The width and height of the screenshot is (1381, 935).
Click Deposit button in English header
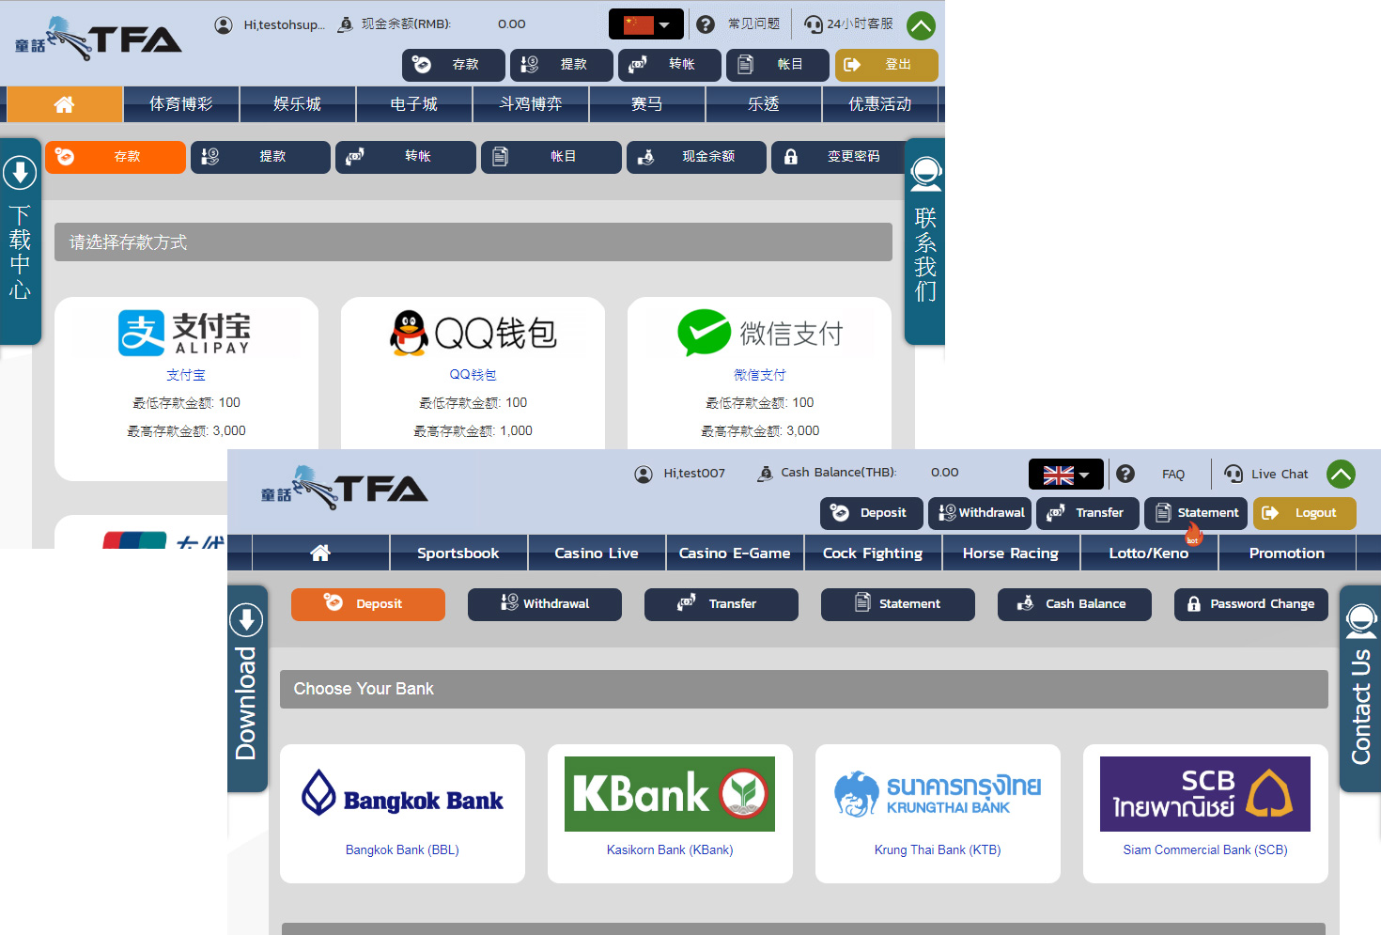[x=872, y=513]
